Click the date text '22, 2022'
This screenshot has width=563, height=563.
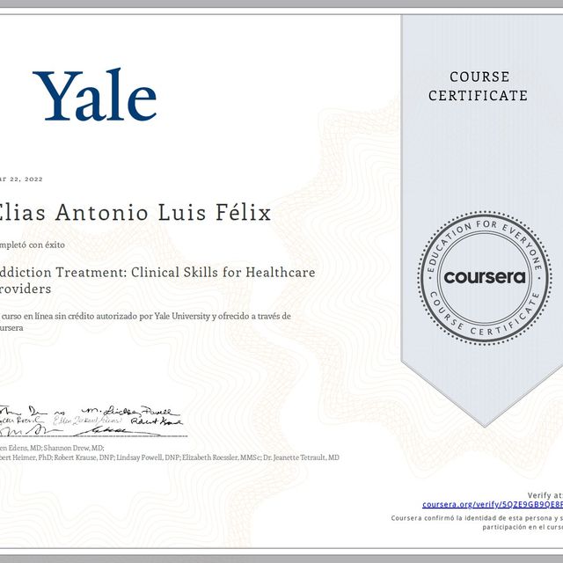[26, 179]
